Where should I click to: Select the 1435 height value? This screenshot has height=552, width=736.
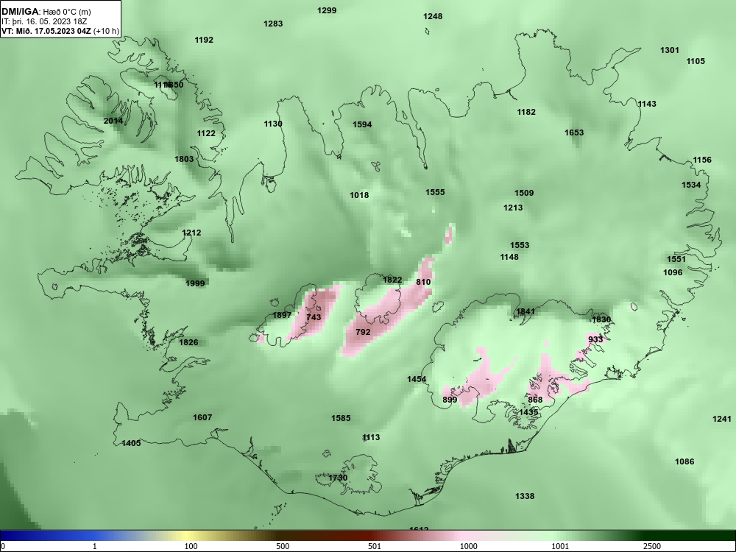[x=528, y=411]
